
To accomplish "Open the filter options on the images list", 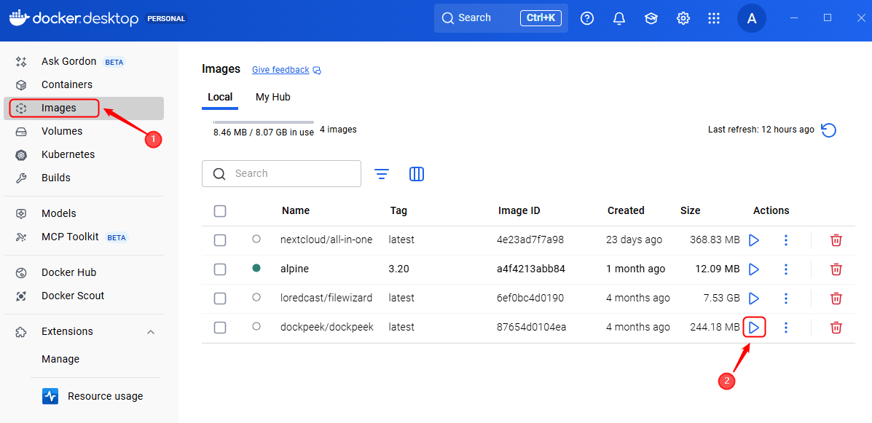I will pos(382,174).
